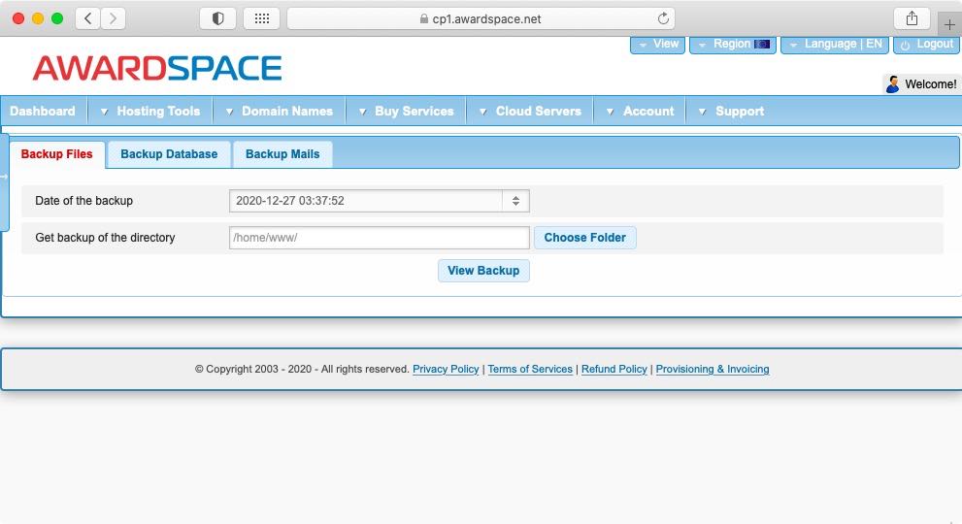Switch to the Backup Database tab
The width and height of the screenshot is (962, 524).
(x=169, y=154)
